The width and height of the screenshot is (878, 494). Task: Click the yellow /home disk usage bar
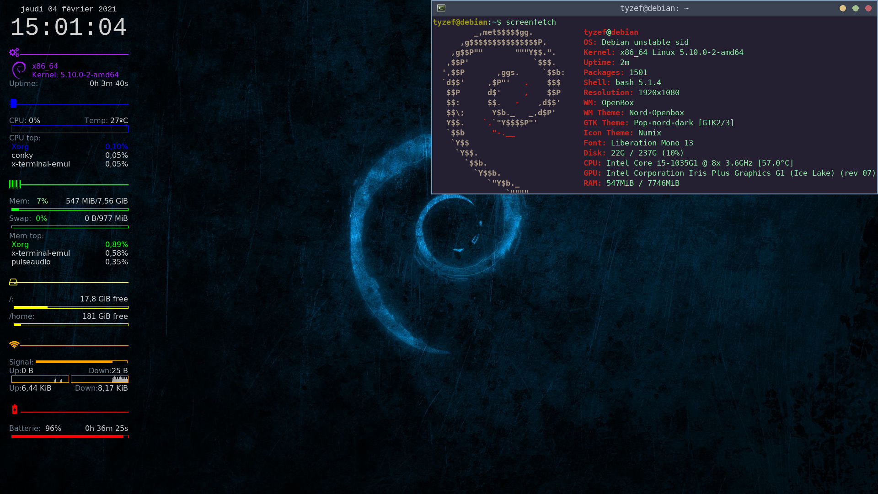click(x=71, y=325)
